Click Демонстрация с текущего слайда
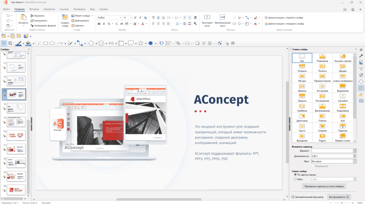Image resolution: width=365 pixels, height=205 pixels. coord(284,24)
